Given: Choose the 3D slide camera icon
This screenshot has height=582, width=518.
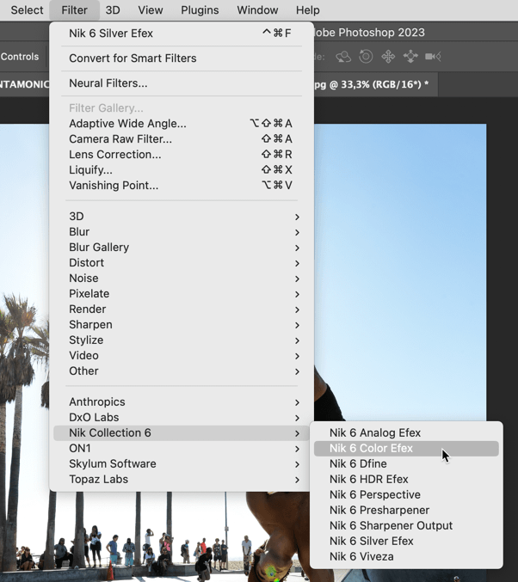Looking at the screenshot, I should point(410,57).
